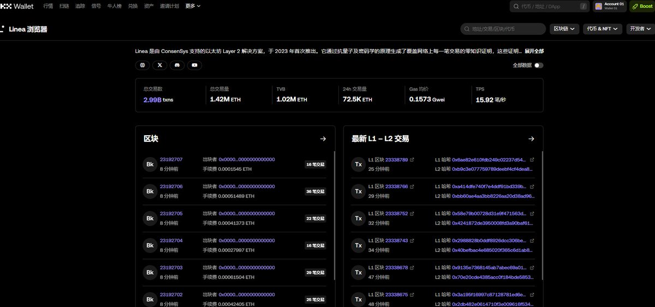Click the 72.5K ETH 24h volume value
The height and width of the screenshot is (307, 655).
[358, 100]
